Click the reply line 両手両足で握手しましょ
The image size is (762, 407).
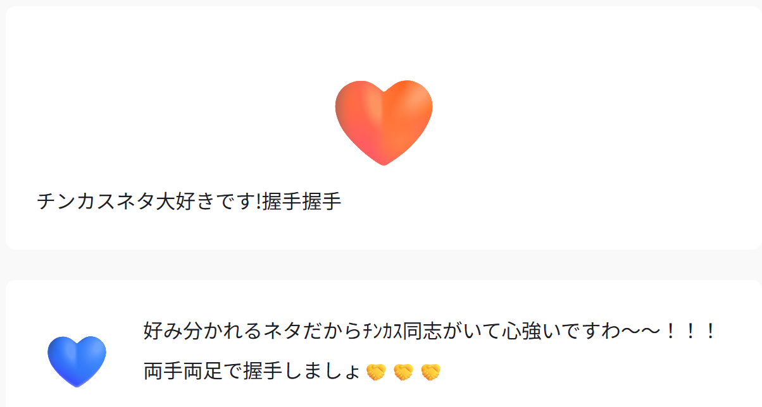click(292, 371)
